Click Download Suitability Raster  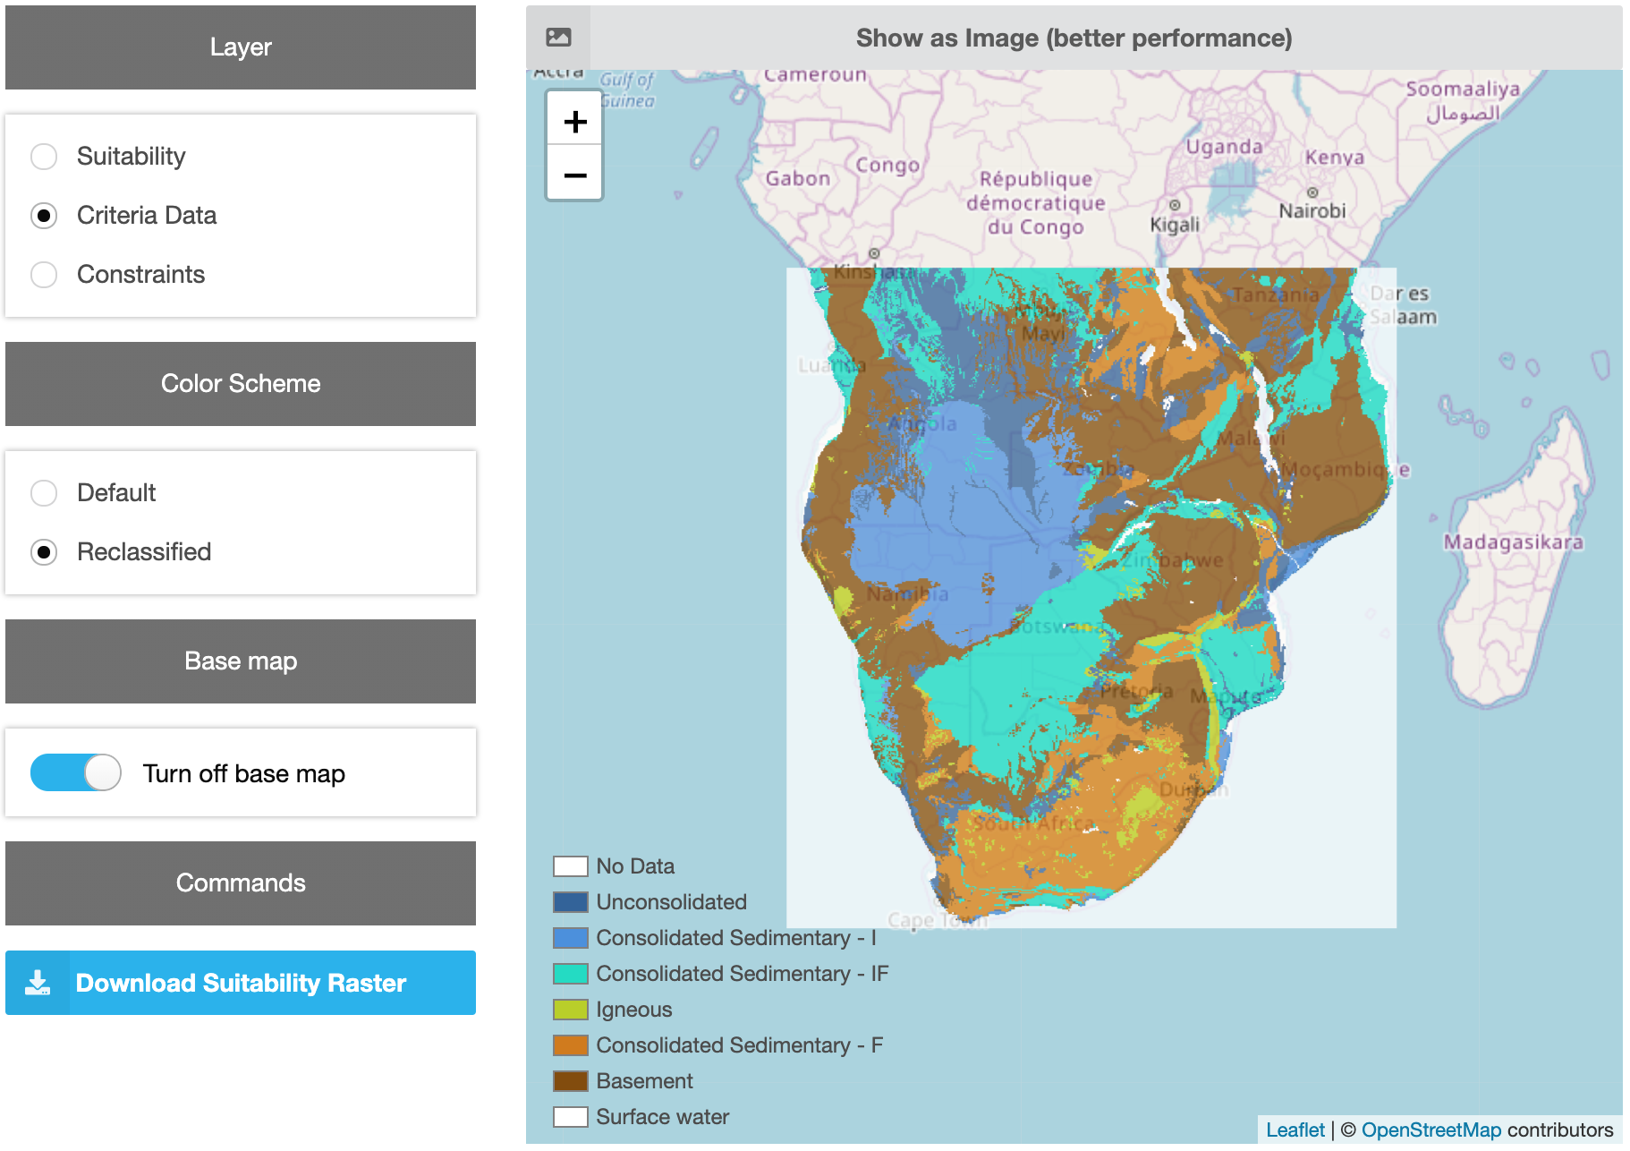[x=240, y=982]
